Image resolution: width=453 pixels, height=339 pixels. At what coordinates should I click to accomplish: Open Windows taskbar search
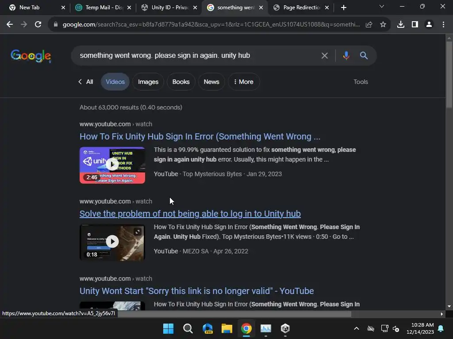[x=188, y=328]
